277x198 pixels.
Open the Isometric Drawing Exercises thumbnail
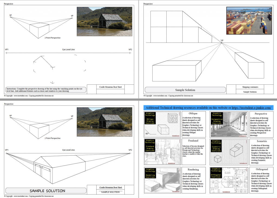[229, 152]
